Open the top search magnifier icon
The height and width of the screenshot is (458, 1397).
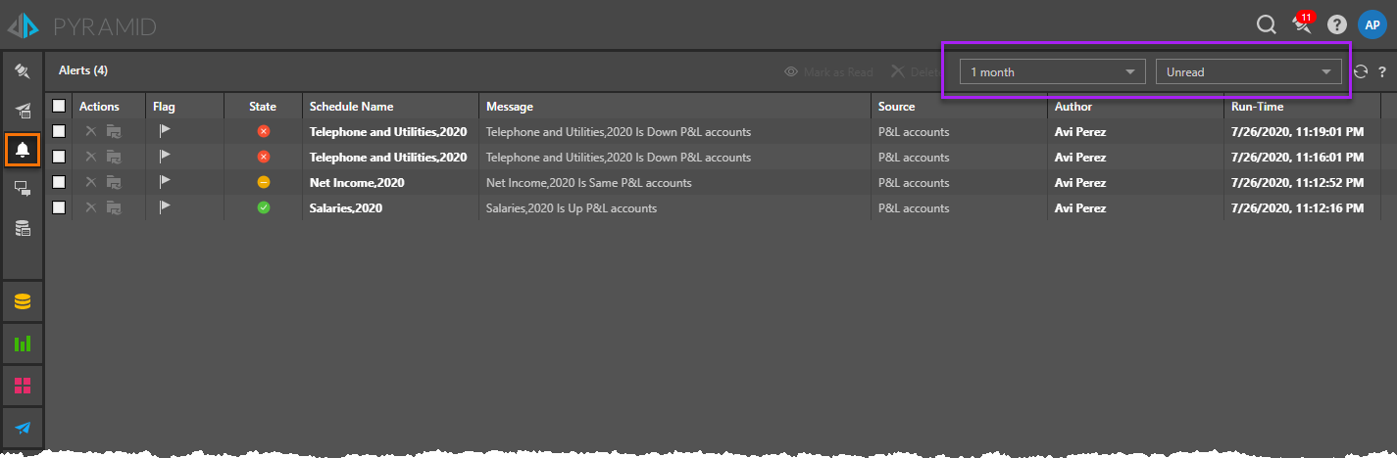click(1266, 25)
